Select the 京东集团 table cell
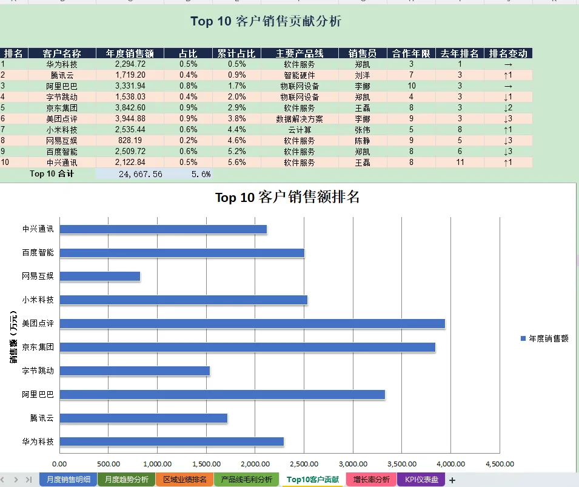 pos(62,108)
